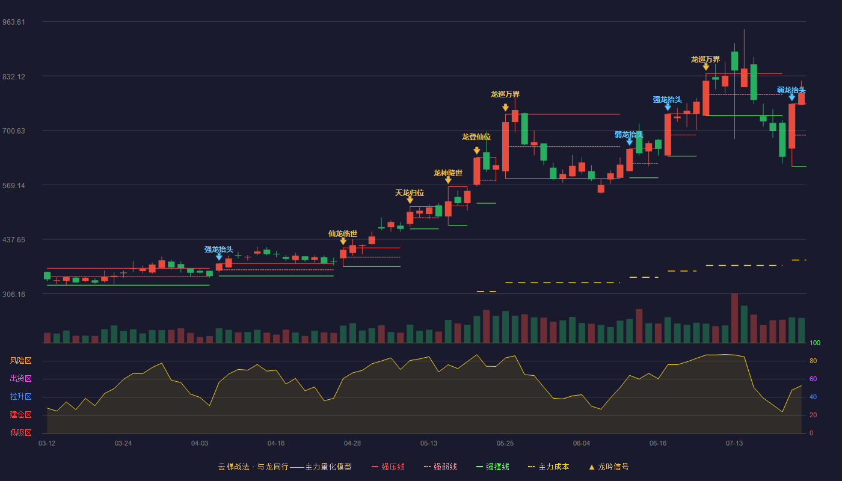Screen dimensions: 842x481
Task: Click the 700.63 price axis label
Action: click(14, 131)
